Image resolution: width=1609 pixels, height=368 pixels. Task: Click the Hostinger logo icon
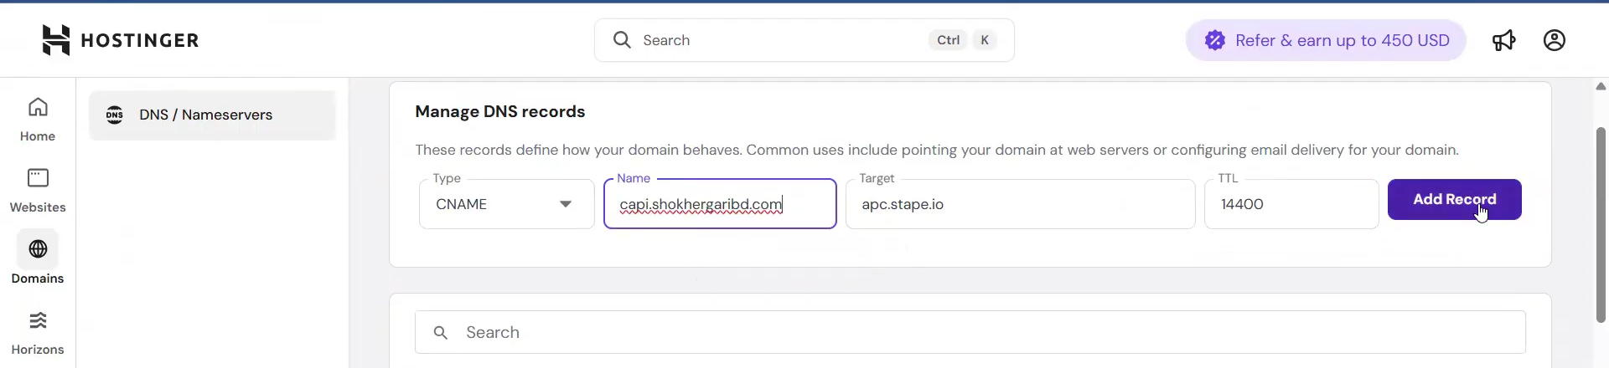point(55,40)
